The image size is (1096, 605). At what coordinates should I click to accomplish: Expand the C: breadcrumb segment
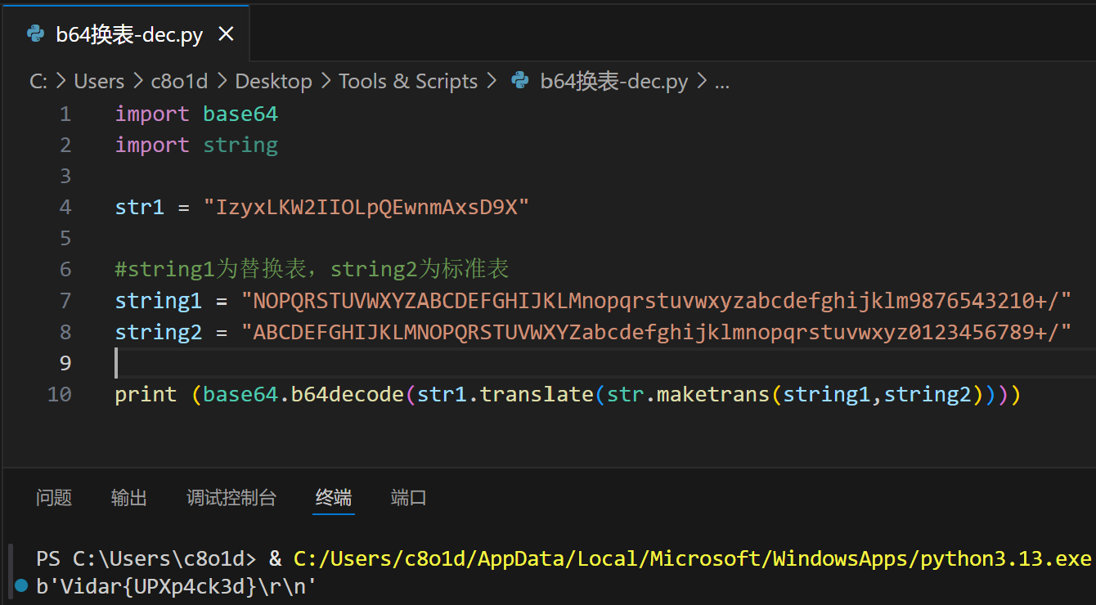[x=38, y=81]
